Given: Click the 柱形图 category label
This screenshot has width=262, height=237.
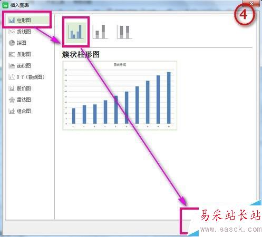Looking at the screenshot, I should pos(24,20).
